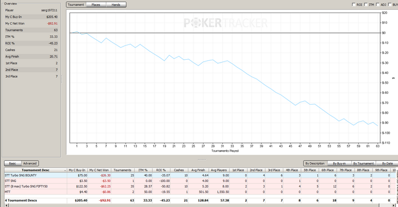Image resolution: width=398 pixels, height=207 pixels.
Task: Group results By Tournament
Action: click(363, 163)
